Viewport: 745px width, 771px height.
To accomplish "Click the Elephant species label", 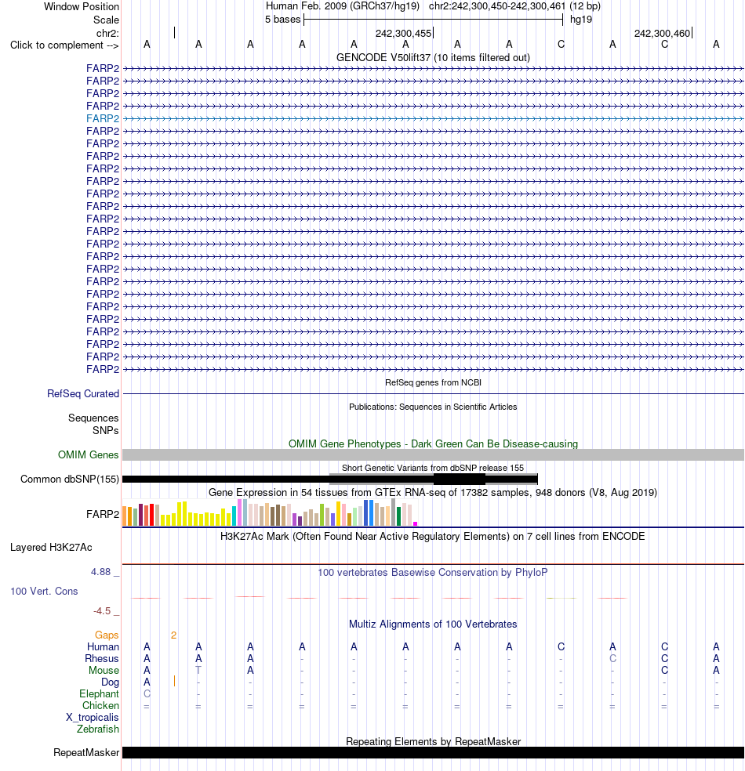I will (x=99, y=693).
